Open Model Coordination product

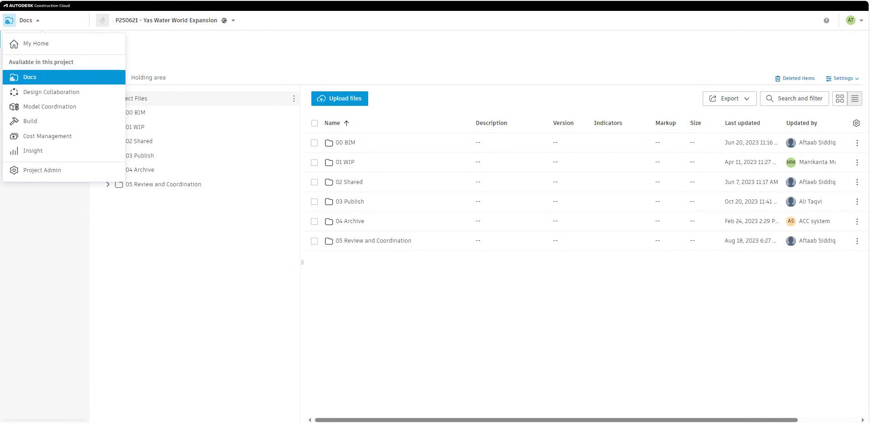click(x=64, y=106)
